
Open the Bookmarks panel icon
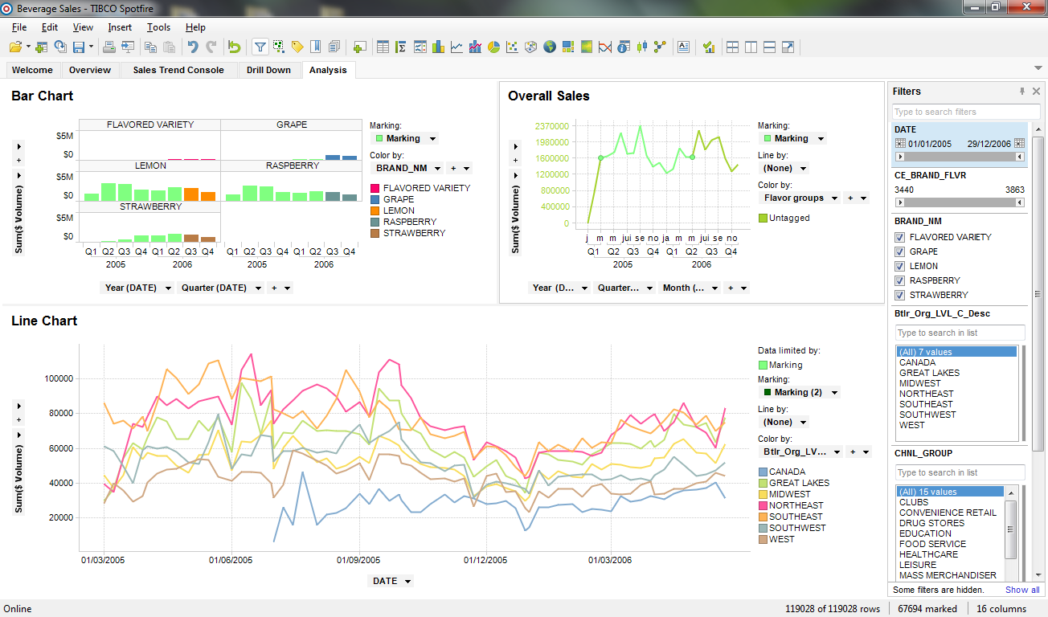(x=316, y=47)
